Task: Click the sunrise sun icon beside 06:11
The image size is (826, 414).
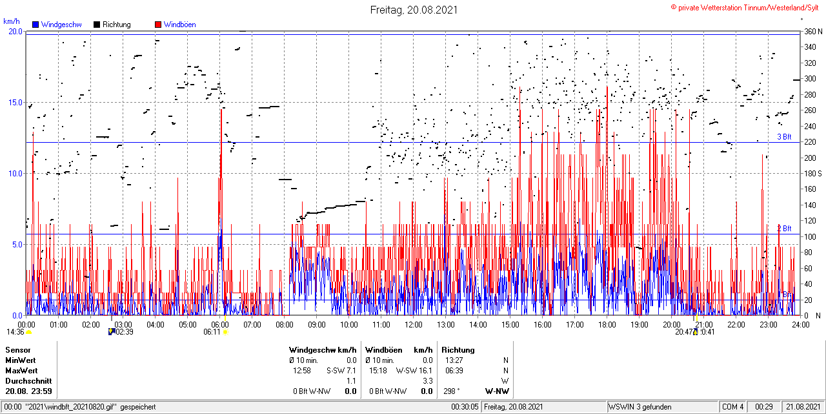Action: 225,332
